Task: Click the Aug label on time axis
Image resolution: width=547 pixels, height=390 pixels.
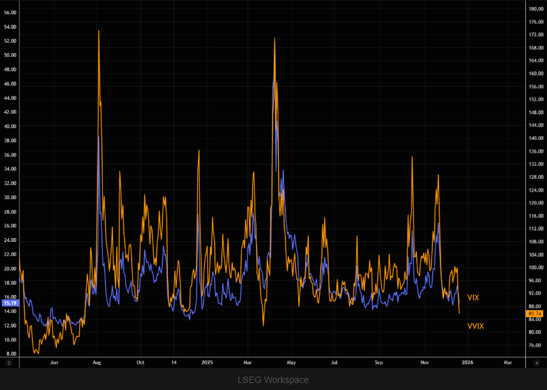Action: [96, 362]
